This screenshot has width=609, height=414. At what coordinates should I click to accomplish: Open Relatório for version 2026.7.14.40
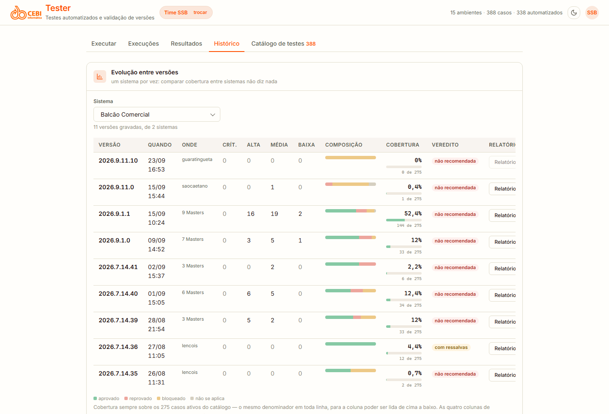point(502,295)
